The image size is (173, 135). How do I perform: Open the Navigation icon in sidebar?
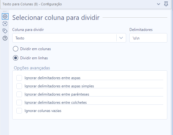(5, 24)
